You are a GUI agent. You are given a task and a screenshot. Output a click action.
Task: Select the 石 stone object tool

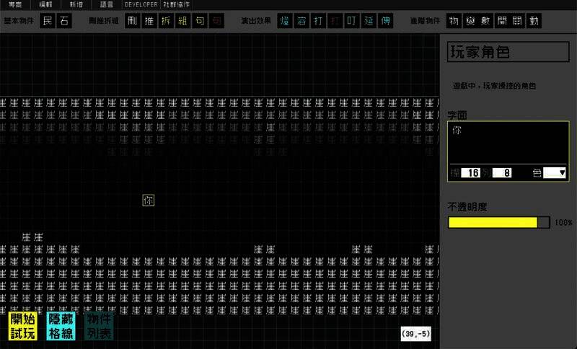pos(65,21)
